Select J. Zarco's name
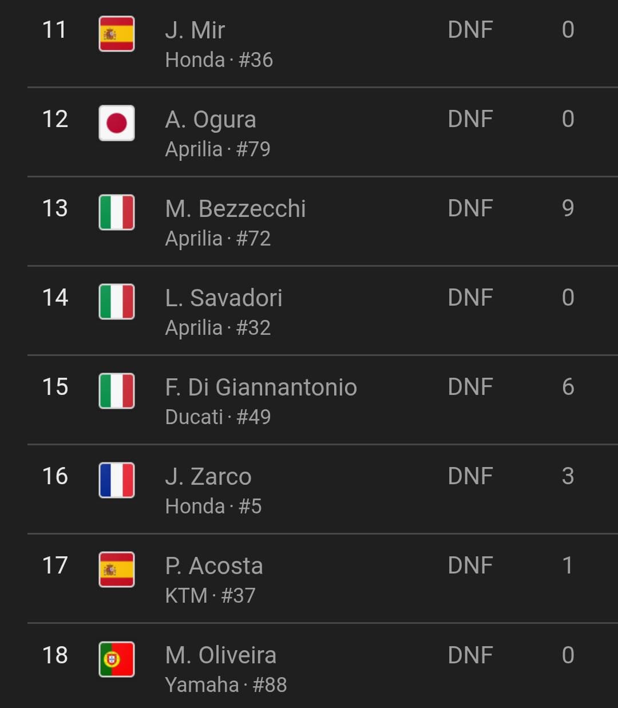The image size is (618, 708). click(208, 476)
